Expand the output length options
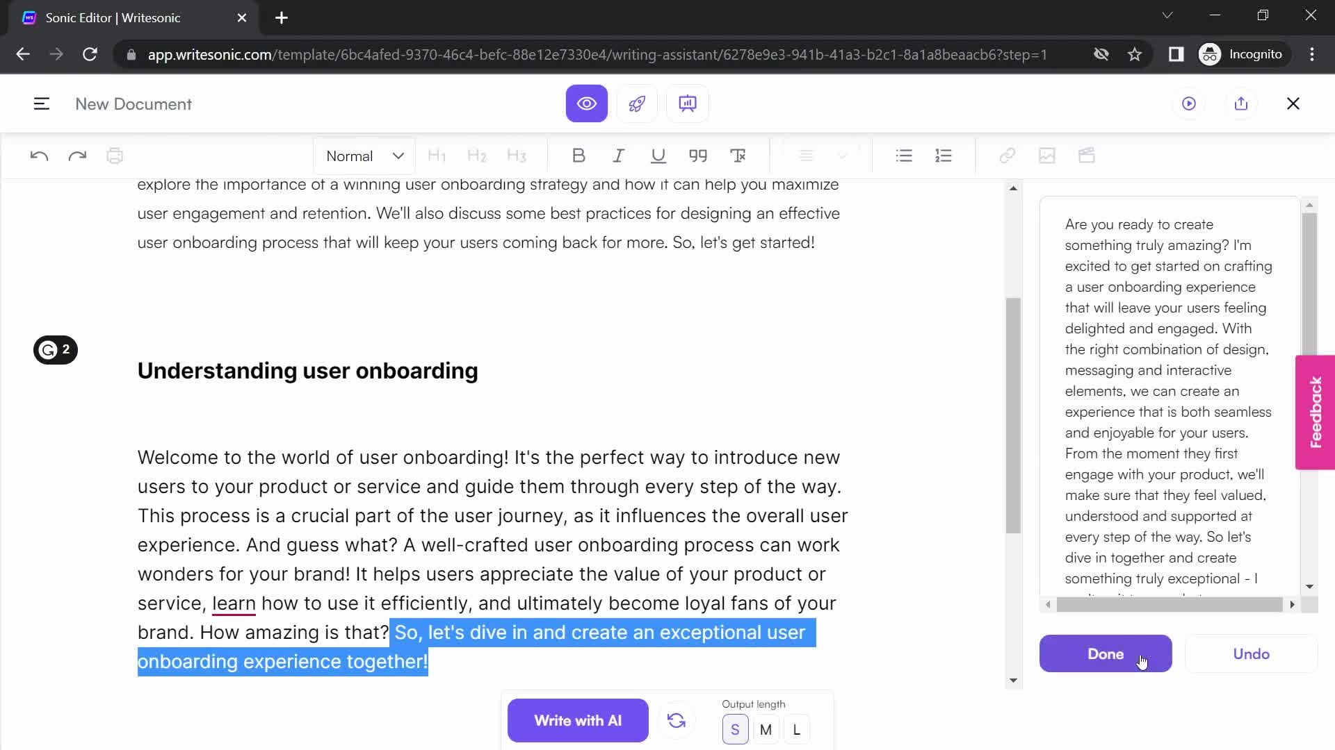This screenshot has width=1335, height=750. click(798, 730)
